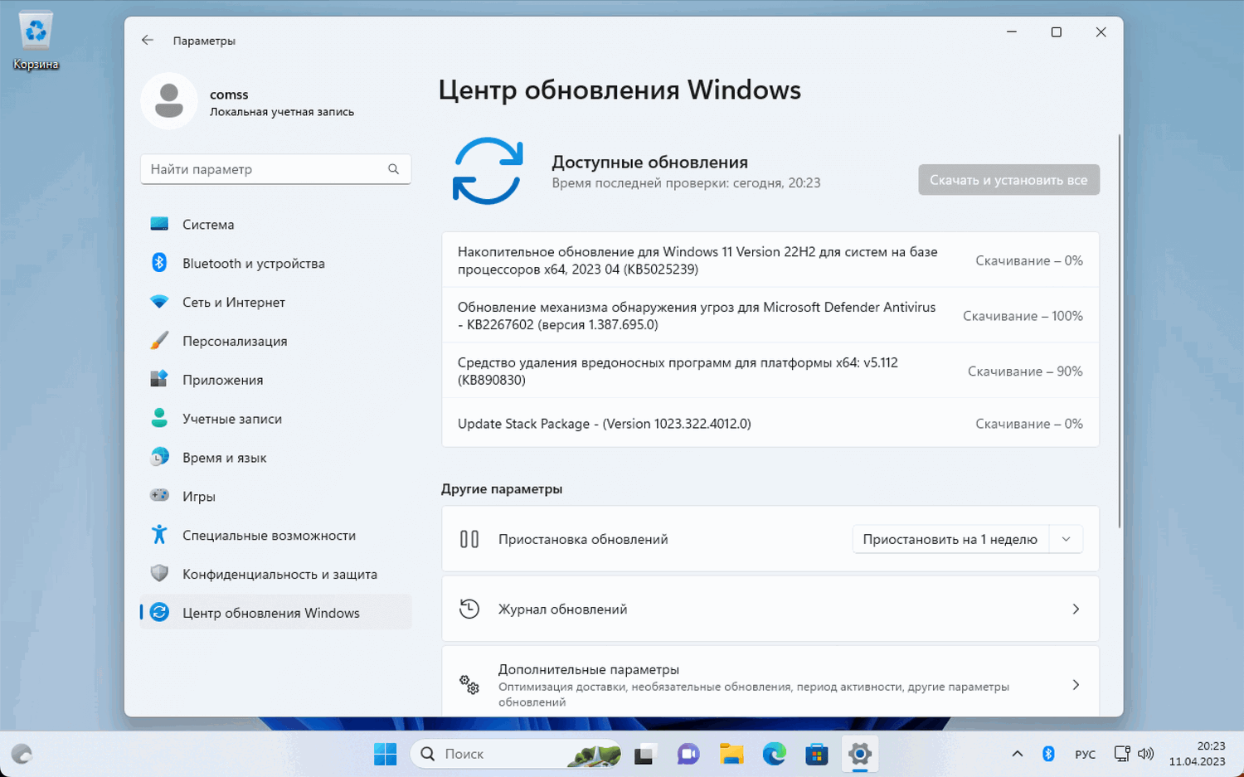Open the comss account avatar
The image size is (1244, 777).
coord(169,101)
